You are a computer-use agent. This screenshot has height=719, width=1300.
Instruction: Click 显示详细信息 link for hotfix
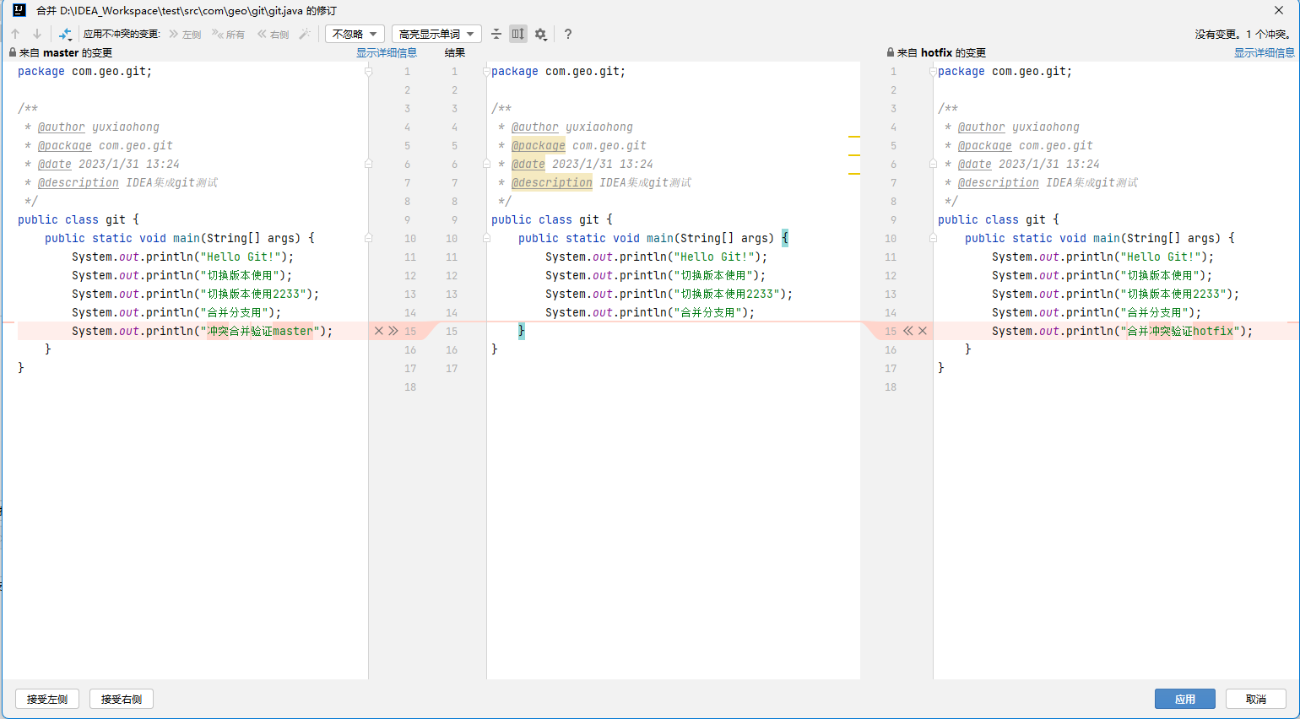pyautogui.click(x=1265, y=52)
